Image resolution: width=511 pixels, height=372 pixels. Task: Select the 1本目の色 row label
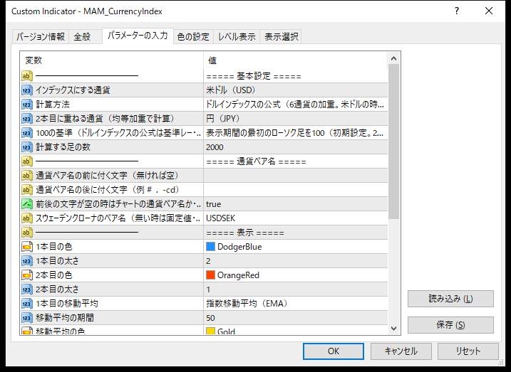[53, 247]
